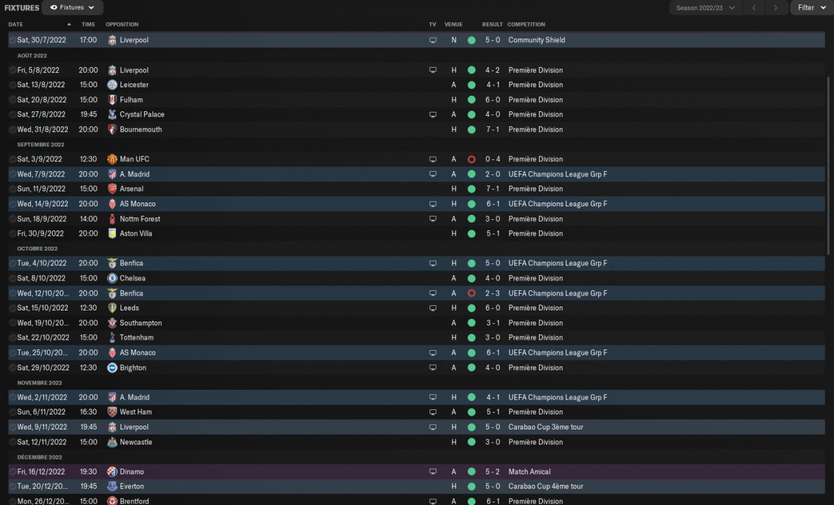Click the TV icon on Leeds row
Viewport: 834px width, 505px height.
pyautogui.click(x=433, y=308)
